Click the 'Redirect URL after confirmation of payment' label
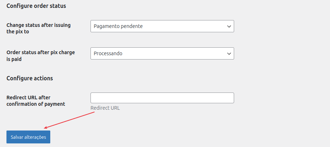This screenshot has height=147, width=330. pyautogui.click(x=36, y=101)
